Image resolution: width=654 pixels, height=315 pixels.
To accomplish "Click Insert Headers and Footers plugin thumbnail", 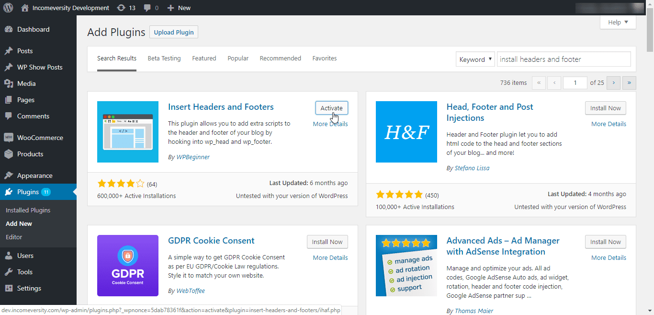I will click(128, 132).
